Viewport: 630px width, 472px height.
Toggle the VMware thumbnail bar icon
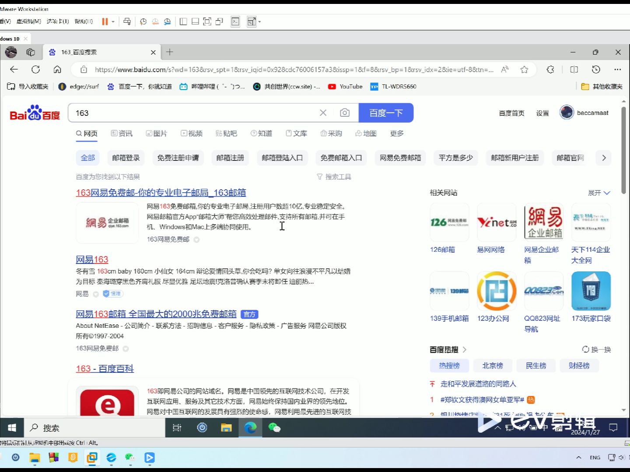[195, 21]
